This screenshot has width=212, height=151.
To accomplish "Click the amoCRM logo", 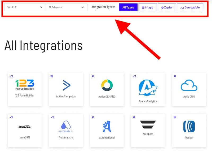I will (25, 127).
